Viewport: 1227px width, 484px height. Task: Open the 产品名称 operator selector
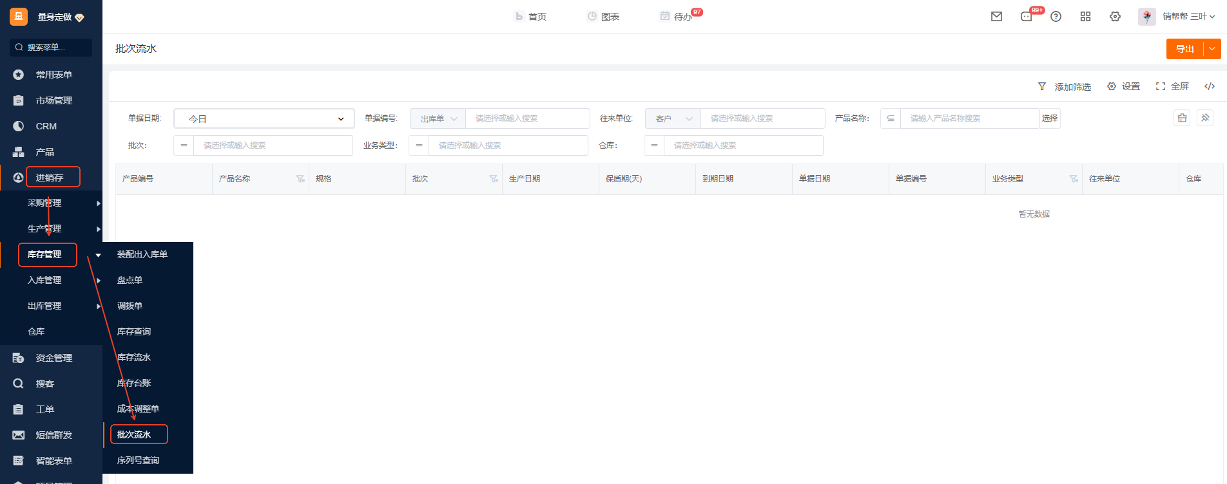click(891, 118)
